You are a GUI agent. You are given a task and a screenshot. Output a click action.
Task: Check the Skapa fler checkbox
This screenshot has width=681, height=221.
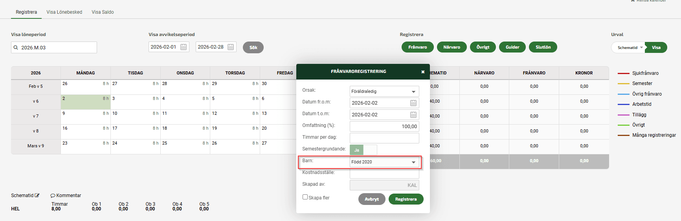305,197
